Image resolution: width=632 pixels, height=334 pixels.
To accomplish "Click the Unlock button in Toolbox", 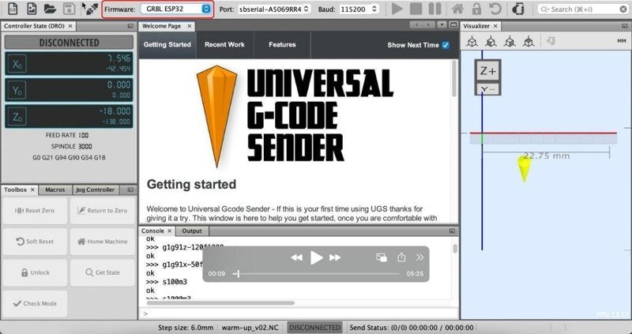I will pos(35,272).
